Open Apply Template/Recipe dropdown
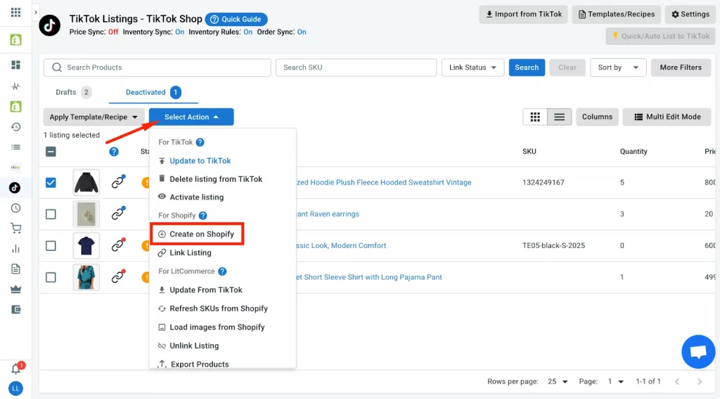 [x=94, y=117]
